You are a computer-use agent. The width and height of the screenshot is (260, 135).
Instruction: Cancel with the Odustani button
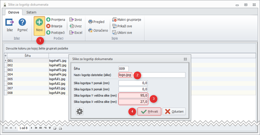pyautogui.click(x=174, y=112)
